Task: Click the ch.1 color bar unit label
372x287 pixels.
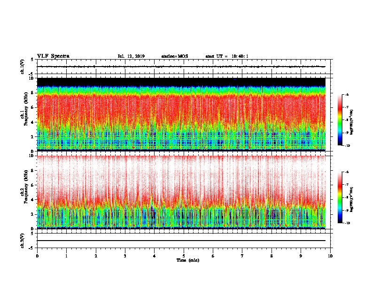Action: point(352,122)
